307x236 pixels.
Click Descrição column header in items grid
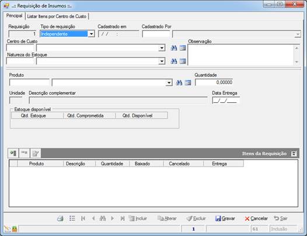click(79, 164)
